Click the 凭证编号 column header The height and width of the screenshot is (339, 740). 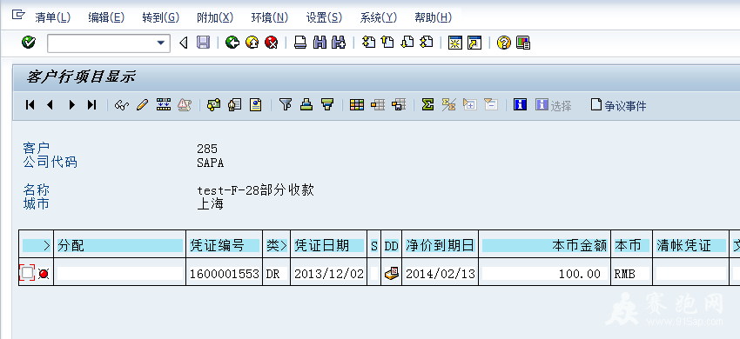coord(224,245)
